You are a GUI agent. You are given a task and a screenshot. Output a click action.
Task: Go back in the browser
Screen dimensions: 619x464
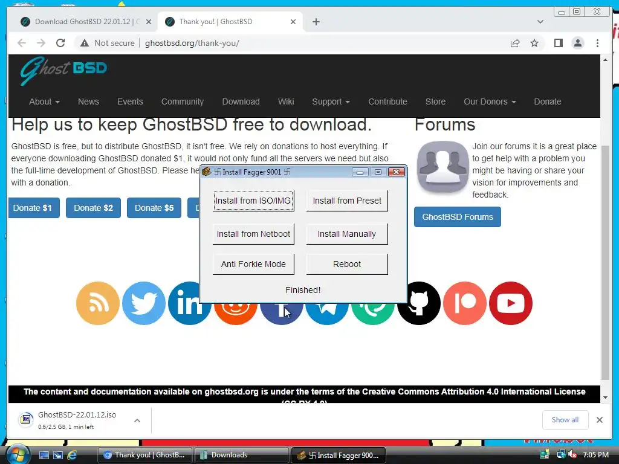point(22,43)
